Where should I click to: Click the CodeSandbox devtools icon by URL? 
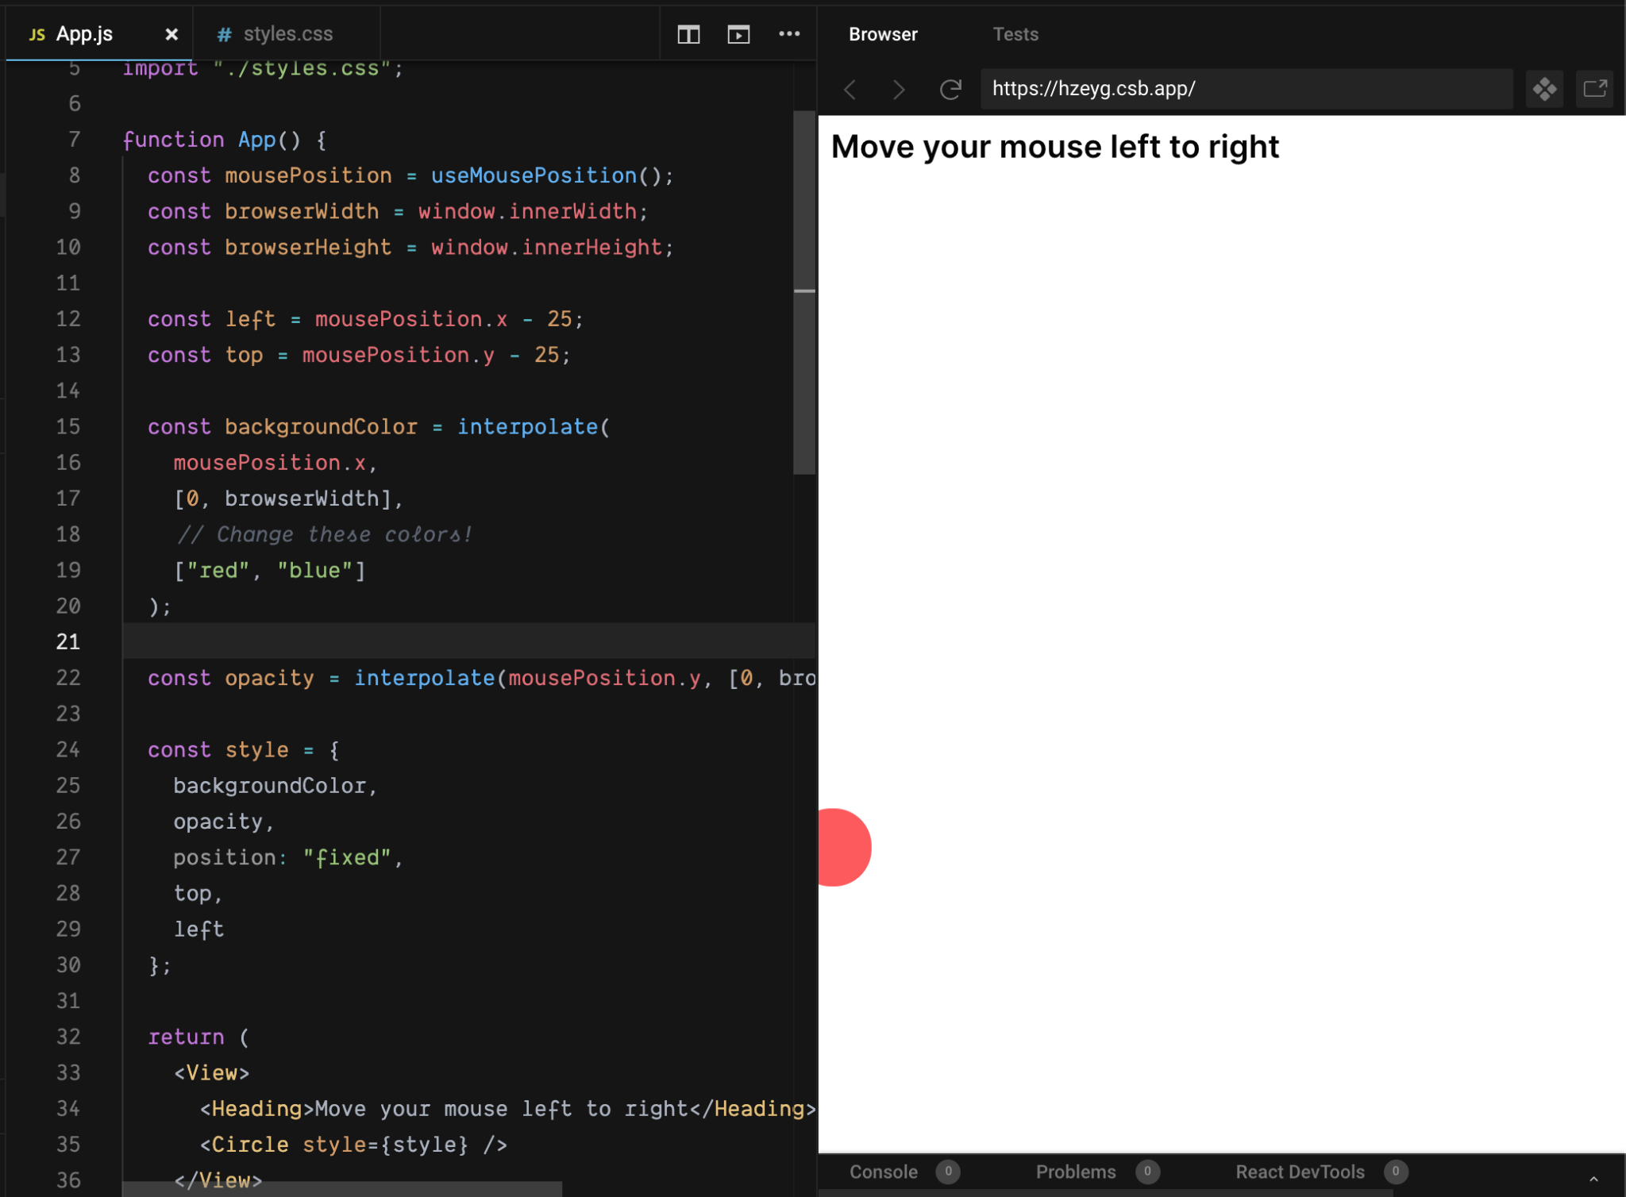[1545, 89]
